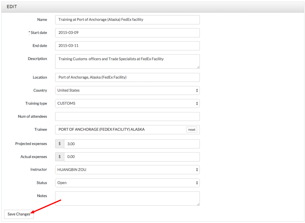Screen dimensions: 305x223
Task: Grab the Description resize handle
Action: click(198, 67)
